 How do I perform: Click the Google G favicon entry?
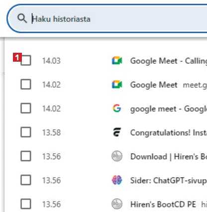[117, 108]
